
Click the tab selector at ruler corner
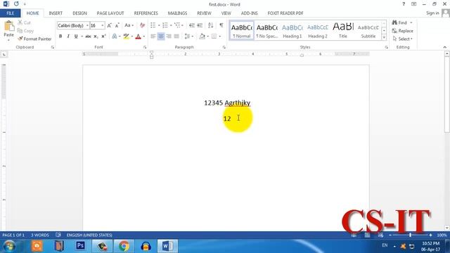coord(4,54)
